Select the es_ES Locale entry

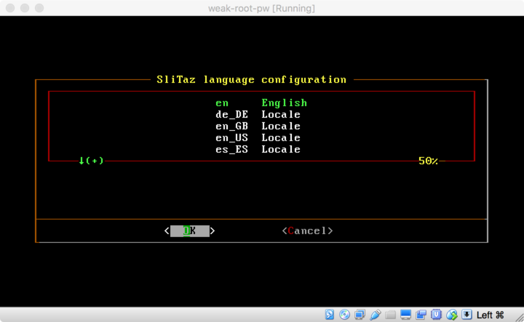click(258, 150)
